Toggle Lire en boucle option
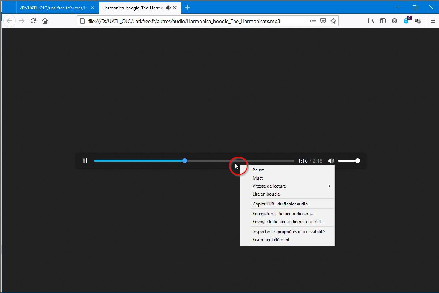439x293 pixels. pyautogui.click(x=287, y=194)
